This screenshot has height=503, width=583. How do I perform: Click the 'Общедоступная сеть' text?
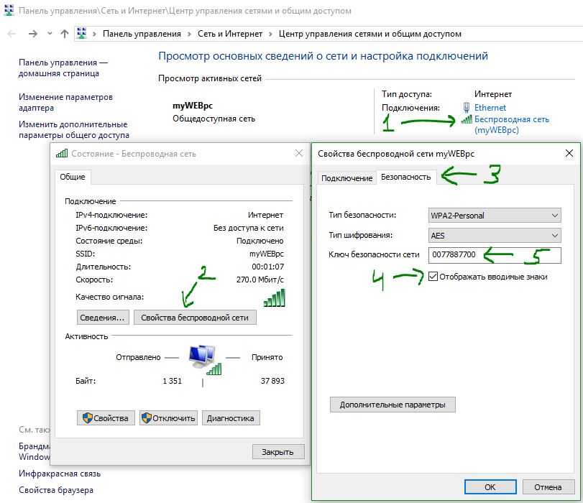point(214,119)
